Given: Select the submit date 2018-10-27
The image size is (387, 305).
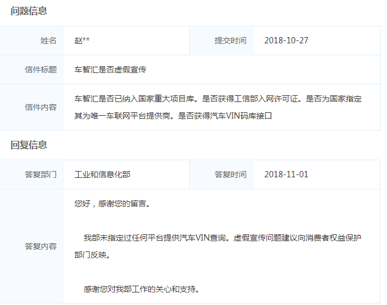Looking at the screenshot, I should 286,40.
